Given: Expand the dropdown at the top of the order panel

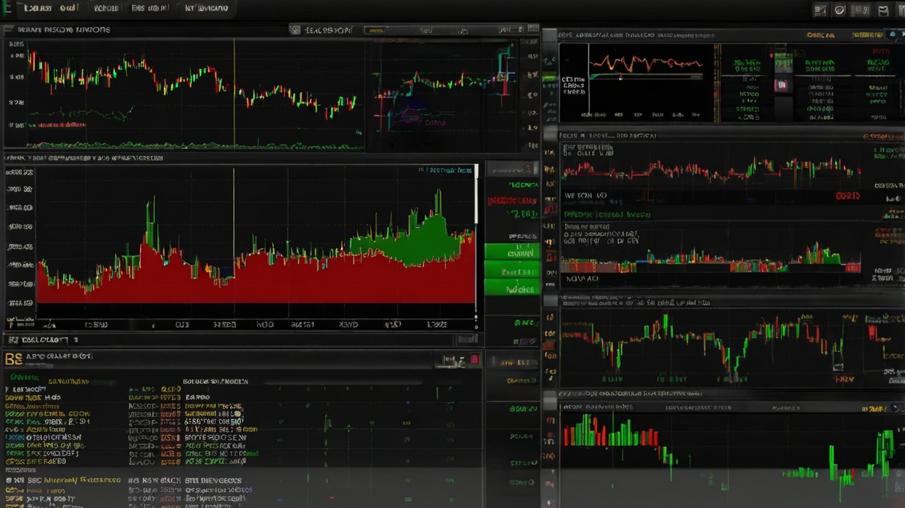Looking at the screenshot, I should 513,169.
